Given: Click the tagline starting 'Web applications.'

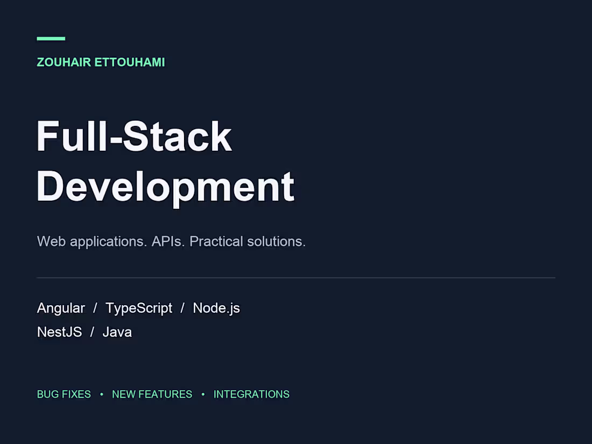Looking at the screenshot, I should coord(171,242).
